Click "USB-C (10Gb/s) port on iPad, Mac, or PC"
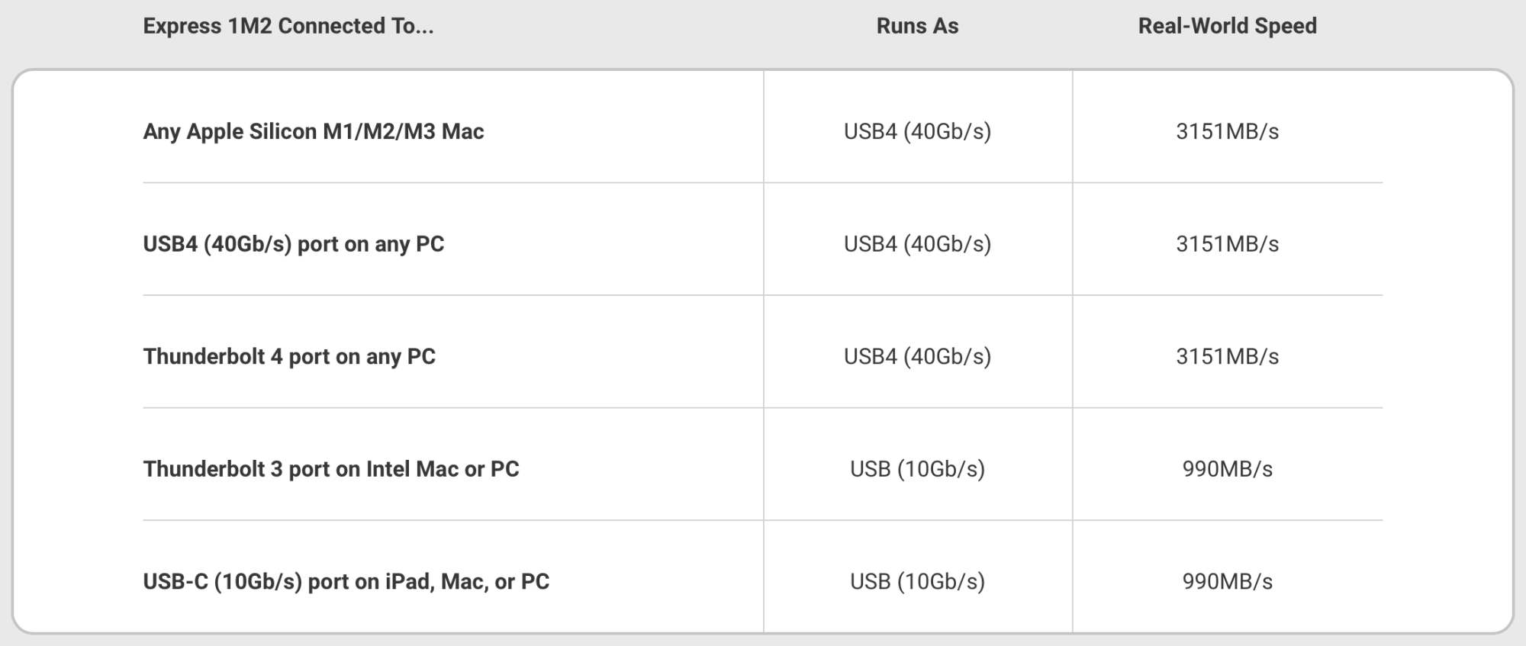 pyautogui.click(x=346, y=582)
